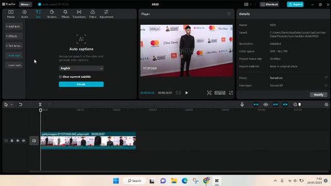
Task: Choose the Select cursor tool
Action: pyautogui.click(x=6, y=104)
